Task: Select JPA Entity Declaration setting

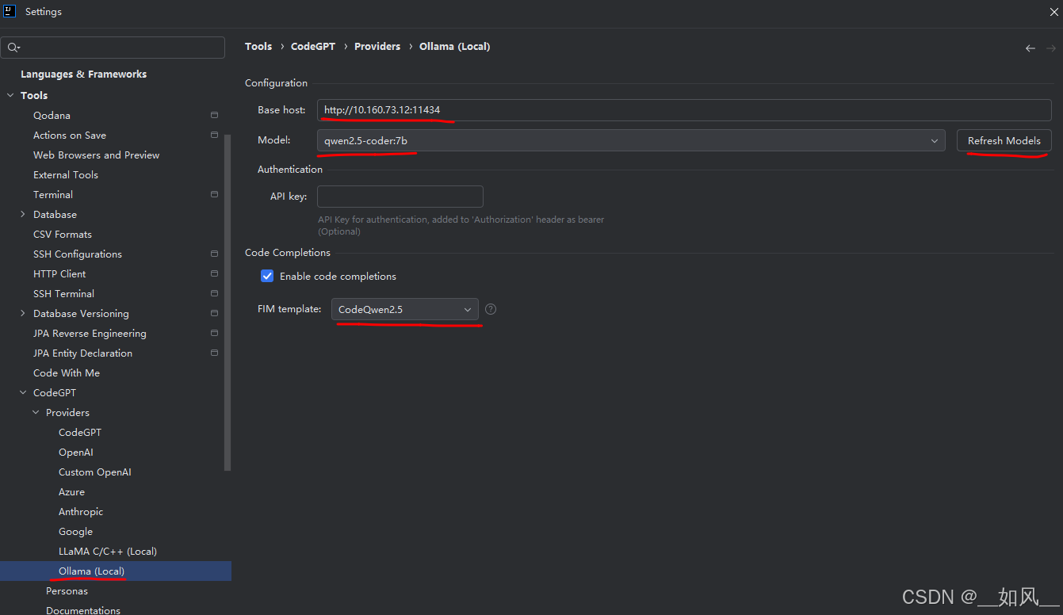Action: 82,353
